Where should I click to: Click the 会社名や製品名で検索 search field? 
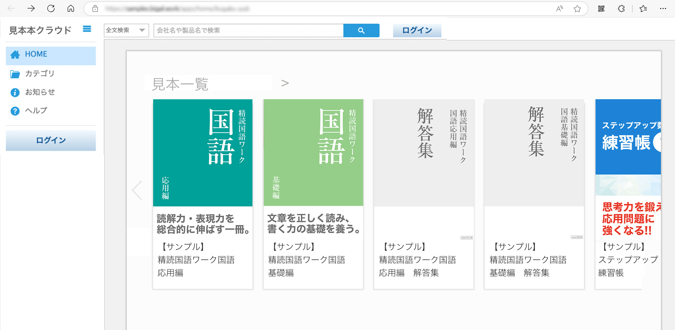(x=248, y=31)
